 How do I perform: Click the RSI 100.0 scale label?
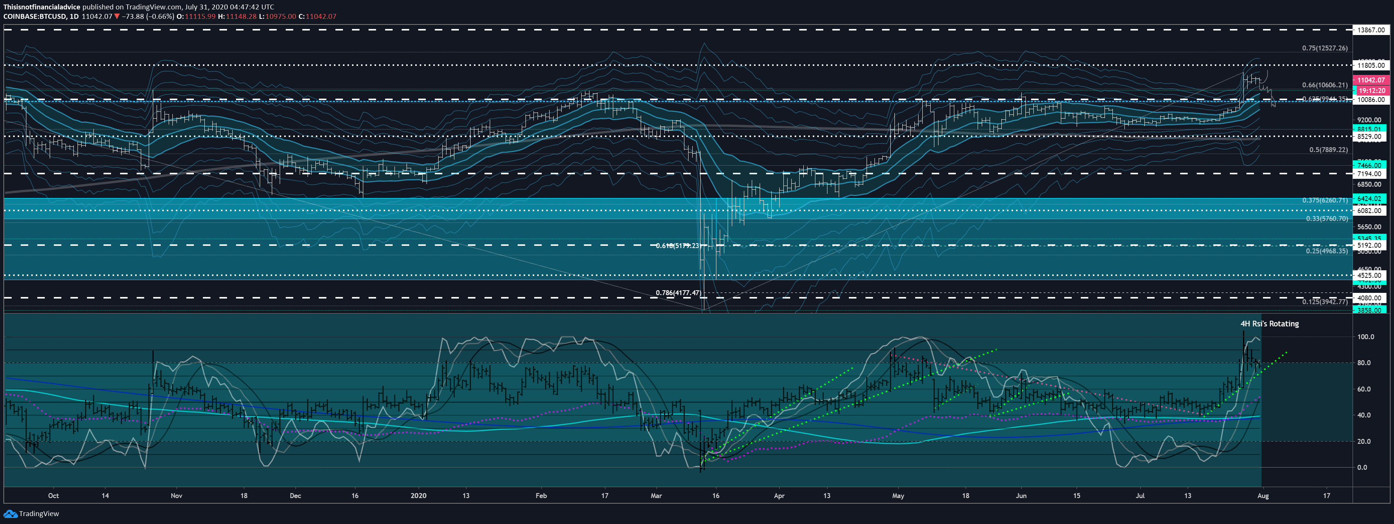(1365, 337)
